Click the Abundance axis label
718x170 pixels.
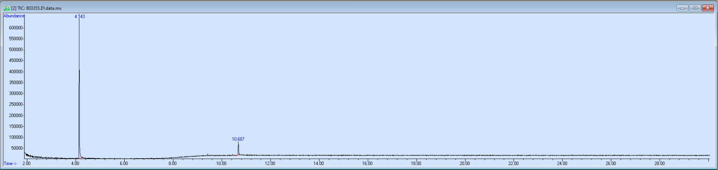[x=14, y=16]
